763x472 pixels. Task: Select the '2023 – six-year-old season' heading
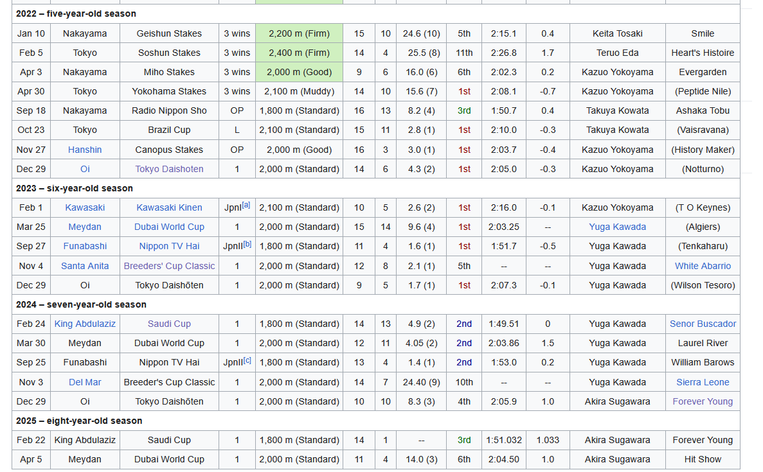[75, 188]
